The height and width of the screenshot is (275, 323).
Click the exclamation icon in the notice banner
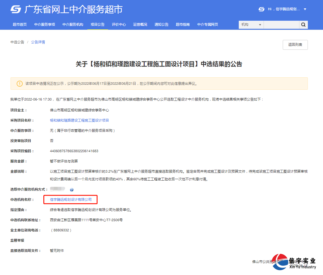[20, 84]
